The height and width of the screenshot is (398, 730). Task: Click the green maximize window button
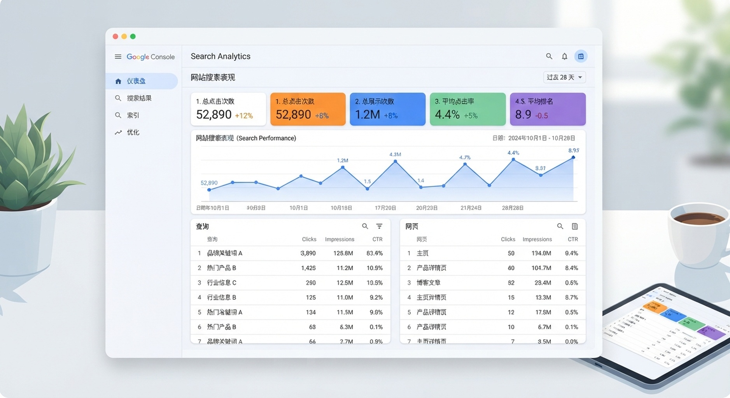pos(133,36)
